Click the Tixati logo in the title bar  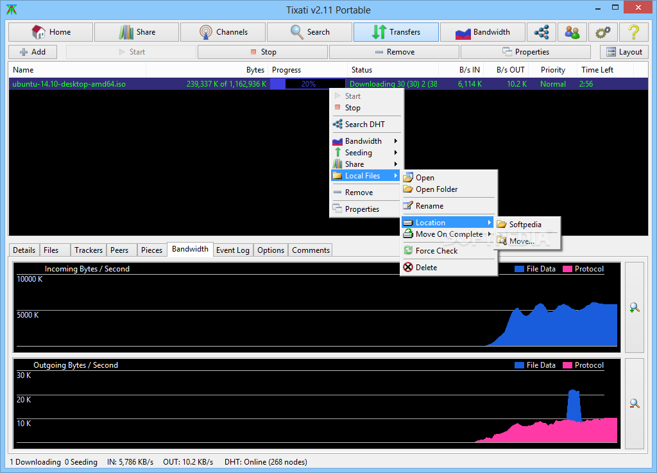pyautogui.click(x=12, y=10)
